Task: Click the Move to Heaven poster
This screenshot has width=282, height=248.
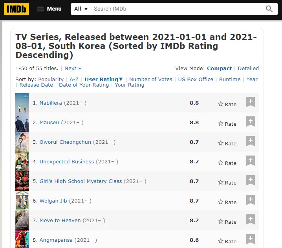Action: pos(22,220)
